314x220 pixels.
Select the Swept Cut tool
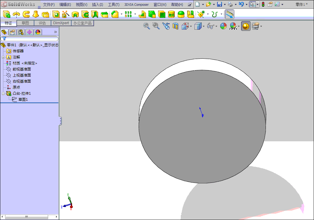pos(85,14)
